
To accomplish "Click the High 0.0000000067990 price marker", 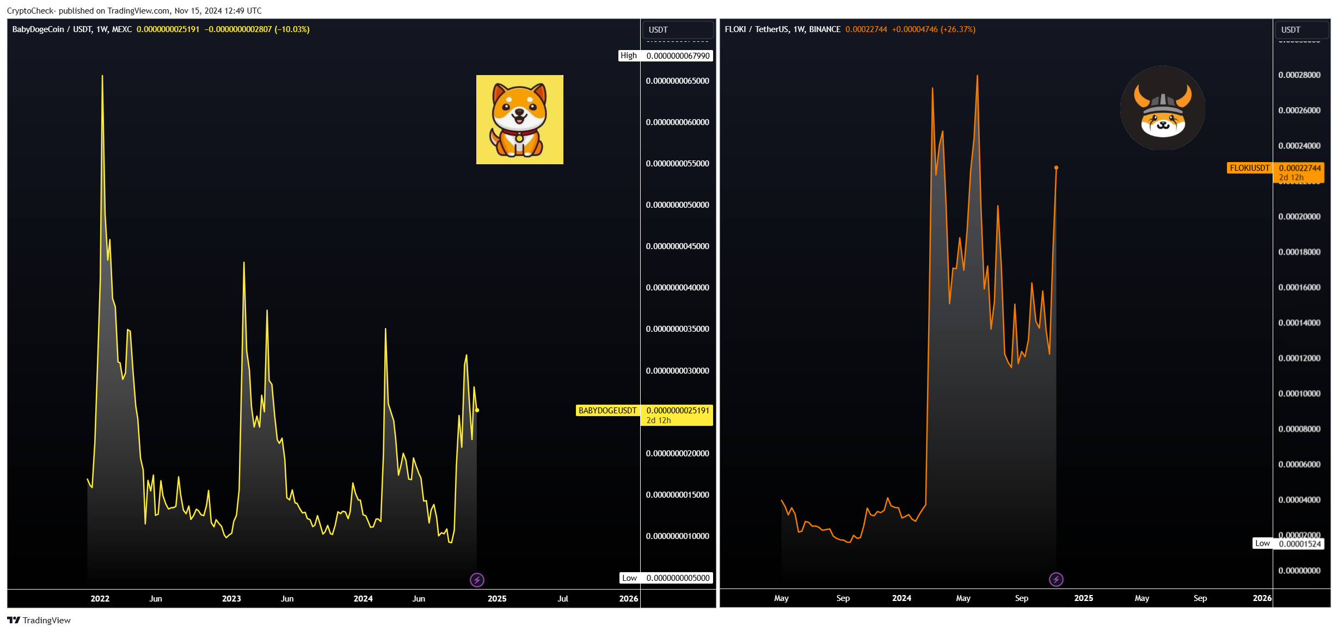I will point(665,55).
